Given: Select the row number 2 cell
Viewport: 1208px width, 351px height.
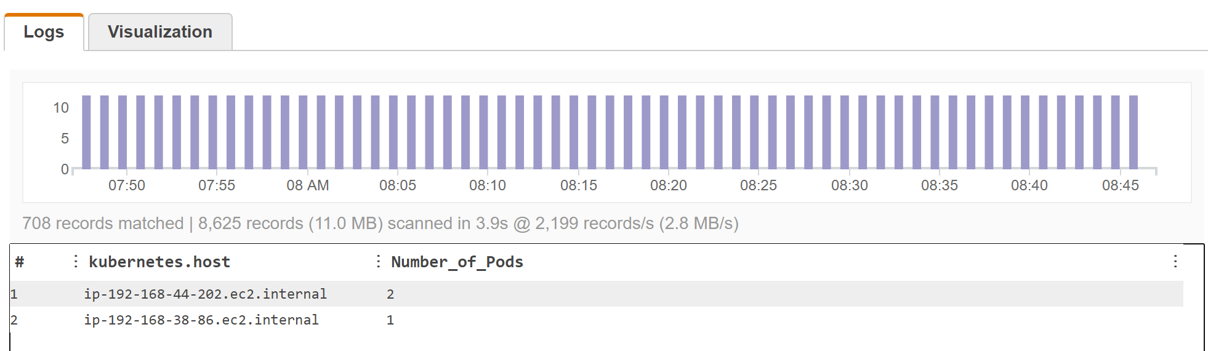Looking at the screenshot, I should (x=14, y=320).
